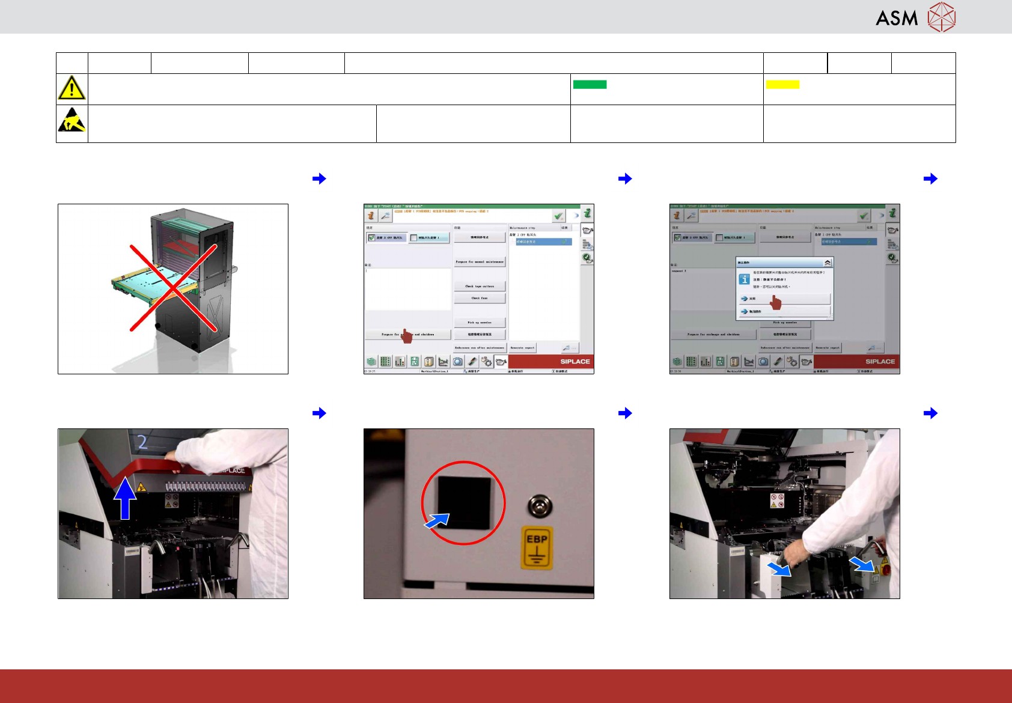Click blue chevron next to green i in dialog screenshot

[881, 215]
